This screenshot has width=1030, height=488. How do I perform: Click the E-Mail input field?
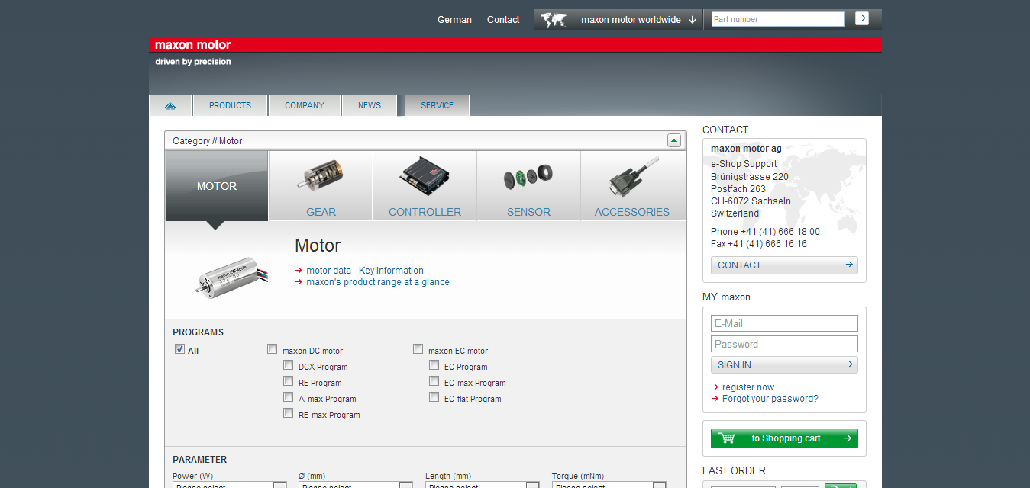click(784, 323)
